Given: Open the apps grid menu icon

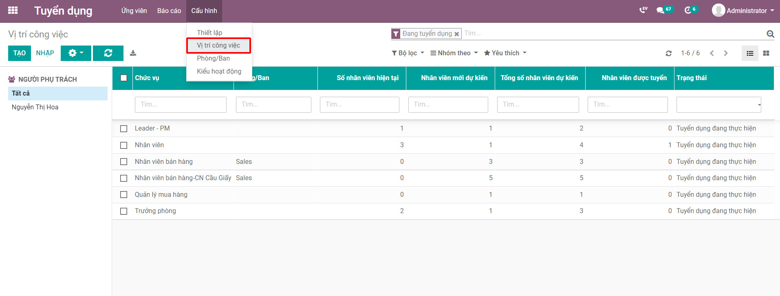Looking at the screenshot, I should tap(13, 11).
